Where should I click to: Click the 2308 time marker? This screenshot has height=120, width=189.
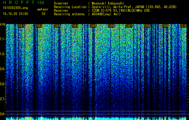pos(147,26)
